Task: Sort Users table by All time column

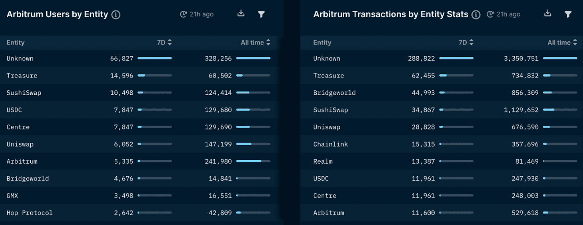Action: click(x=256, y=42)
